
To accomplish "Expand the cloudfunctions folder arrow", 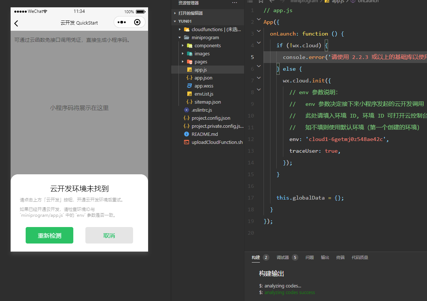I will click(x=180, y=29).
